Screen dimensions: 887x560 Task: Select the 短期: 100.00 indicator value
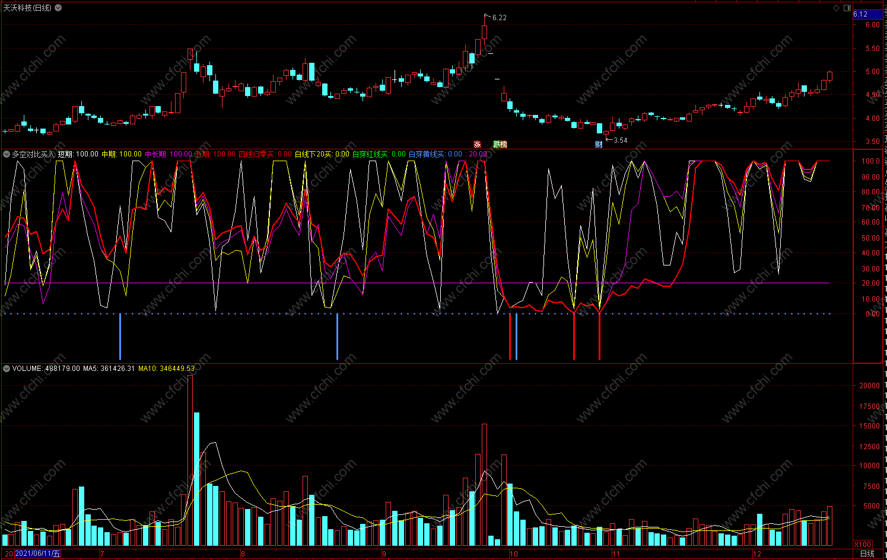(78, 154)
